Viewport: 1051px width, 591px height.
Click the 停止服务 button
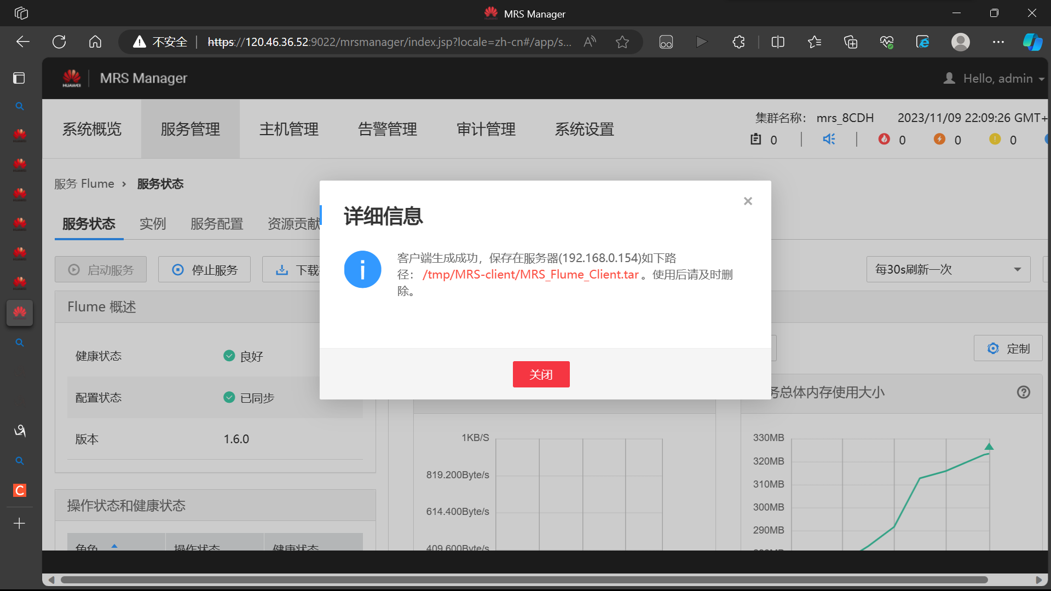pos(205,270)
